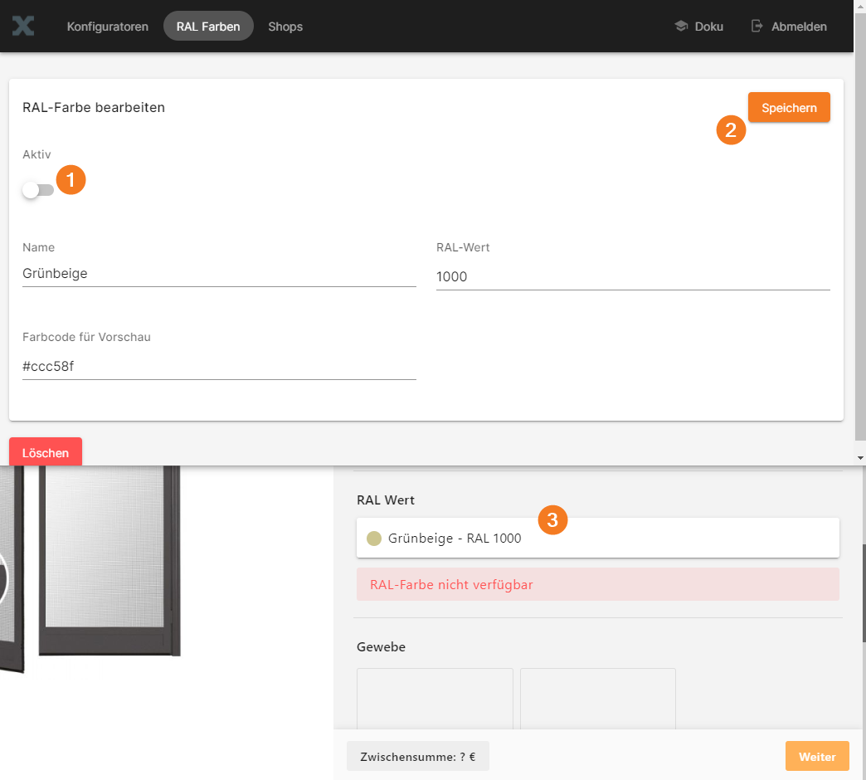Open the Grünbeige - RAL 1000 dropdown

(x=597, y=539)
